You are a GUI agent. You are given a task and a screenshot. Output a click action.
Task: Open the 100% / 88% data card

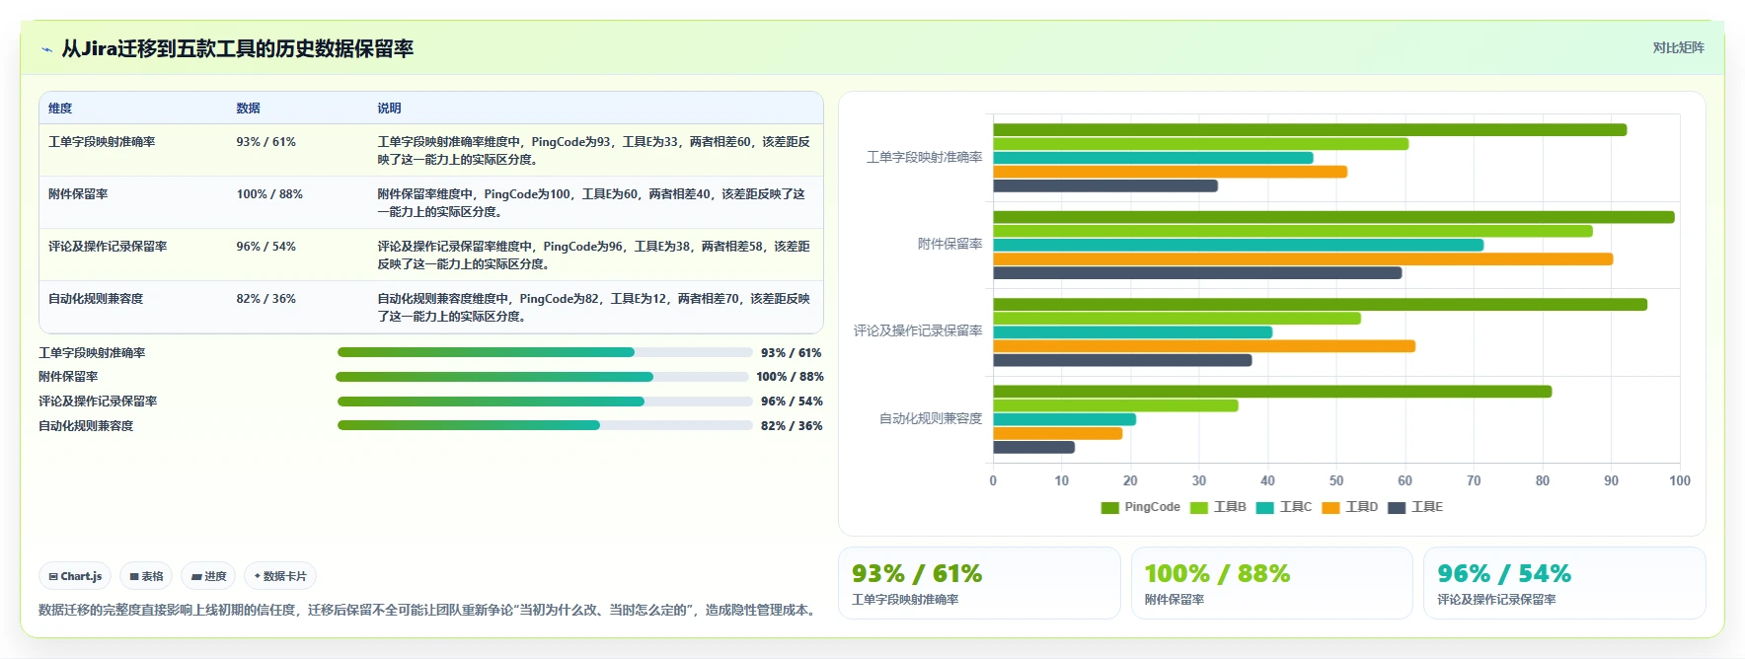point(1272,583)
